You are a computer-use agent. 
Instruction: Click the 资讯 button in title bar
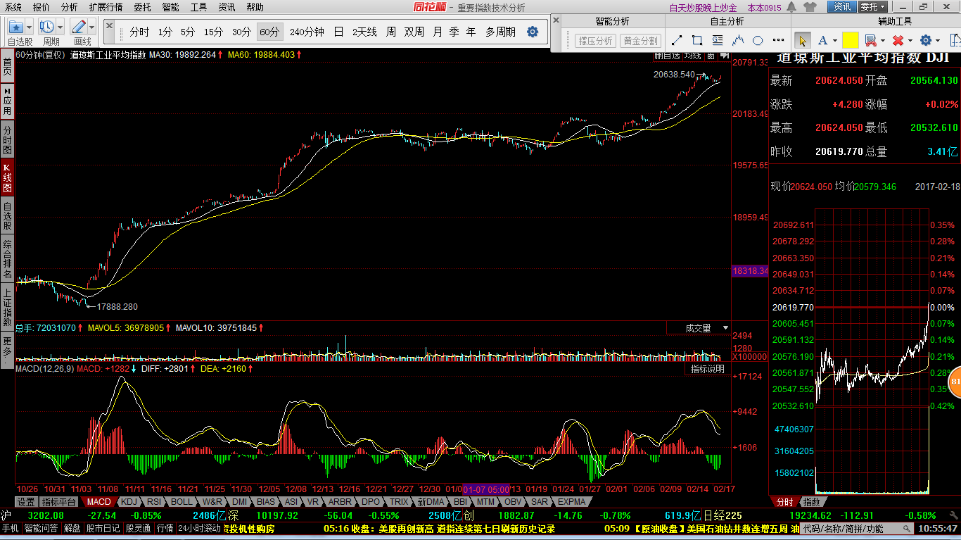(x=842, y=7)
